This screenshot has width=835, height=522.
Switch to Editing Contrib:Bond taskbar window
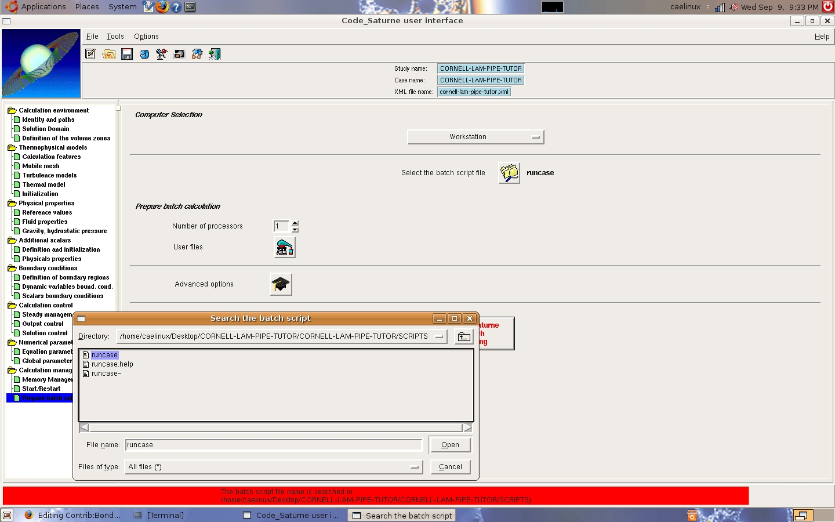tap(73, 515)
